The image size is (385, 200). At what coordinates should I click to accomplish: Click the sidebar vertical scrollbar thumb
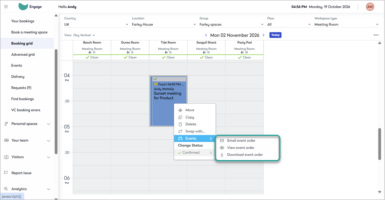point(56,102)
